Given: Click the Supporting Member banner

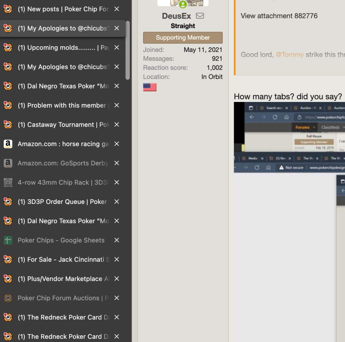Looking at the screenshot, I should [x=183, y=38].
